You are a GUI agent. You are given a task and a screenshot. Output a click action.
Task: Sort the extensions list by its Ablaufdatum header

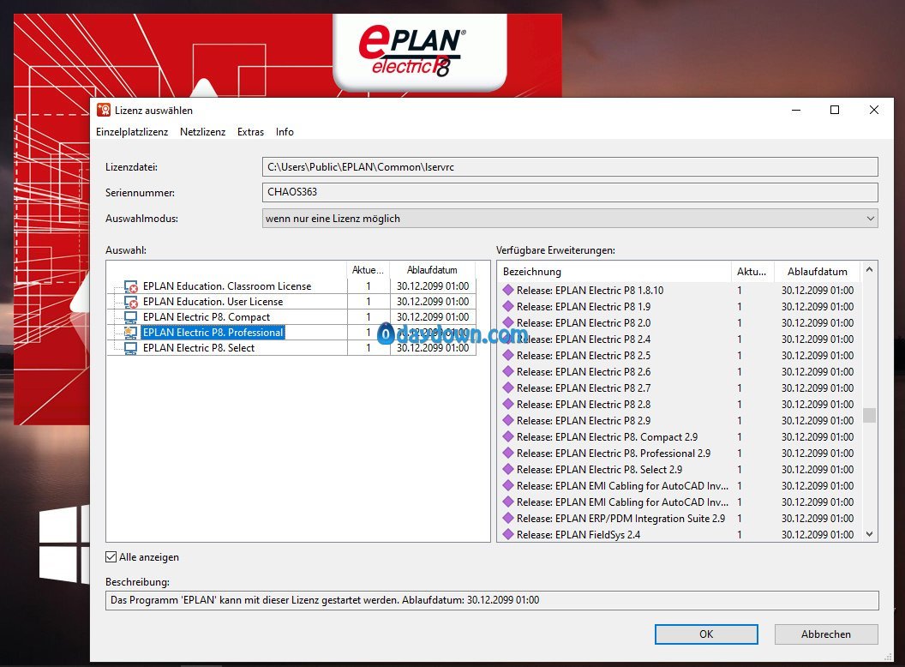(x=818, y=272)
